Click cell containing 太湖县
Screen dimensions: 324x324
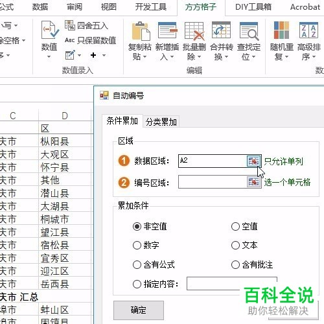(65, 206)
